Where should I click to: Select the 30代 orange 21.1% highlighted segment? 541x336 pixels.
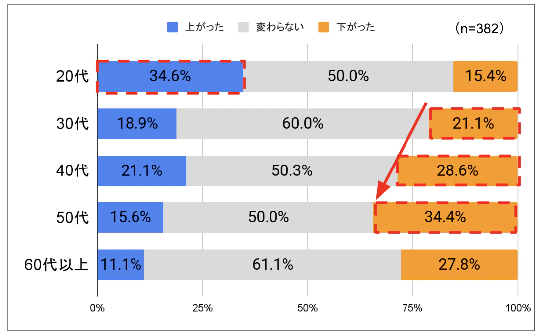click(x=474, y=124)
